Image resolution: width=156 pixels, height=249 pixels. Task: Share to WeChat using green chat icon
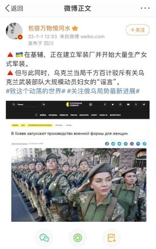pyautogui.click(x=44, y=238)
